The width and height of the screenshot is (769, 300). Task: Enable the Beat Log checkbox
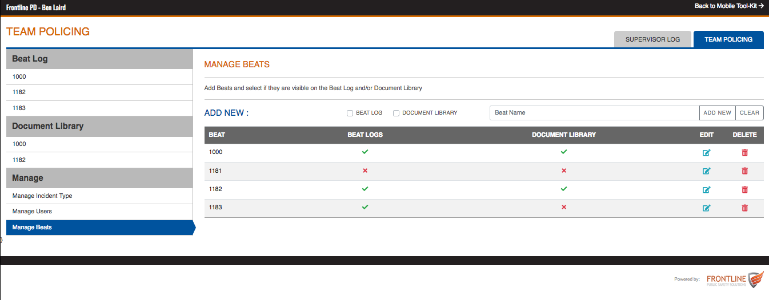[x=350, y=113]
